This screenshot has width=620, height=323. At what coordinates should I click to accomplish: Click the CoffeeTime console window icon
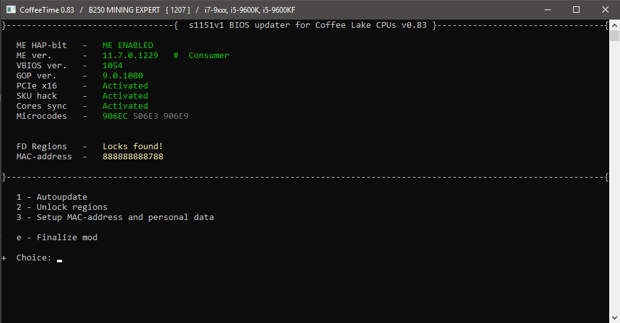[11, 9]
